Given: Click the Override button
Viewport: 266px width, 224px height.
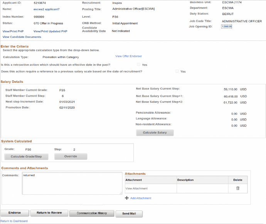Looking at the screenshot, I should coord(71,156).
